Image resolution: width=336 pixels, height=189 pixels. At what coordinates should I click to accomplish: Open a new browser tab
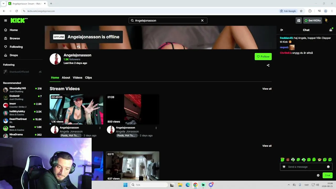click(51, 4)
